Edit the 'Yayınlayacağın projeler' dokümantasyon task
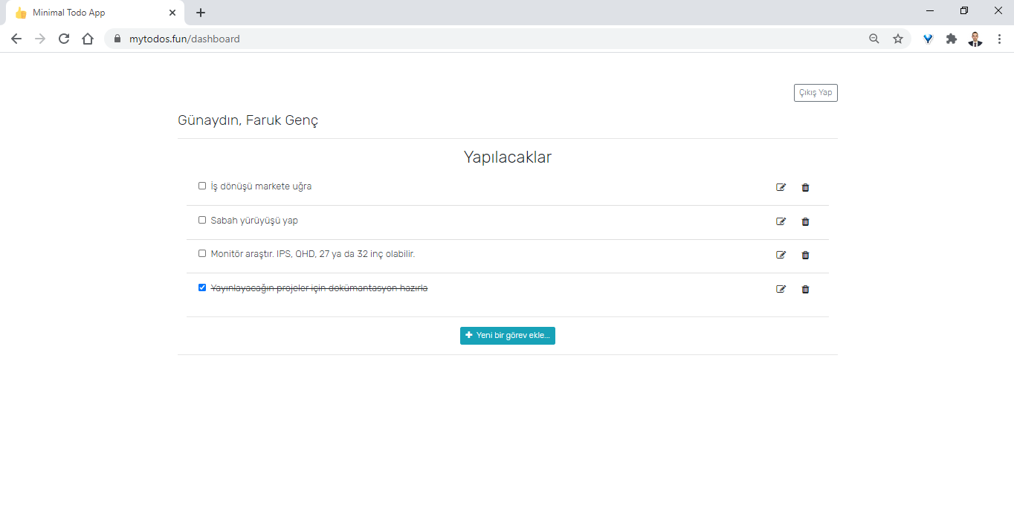The height and width of the screenshot is (520, 1014). point(781,289)
